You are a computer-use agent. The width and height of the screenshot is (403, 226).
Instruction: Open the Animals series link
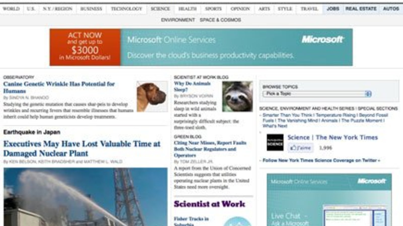point(329,121)
